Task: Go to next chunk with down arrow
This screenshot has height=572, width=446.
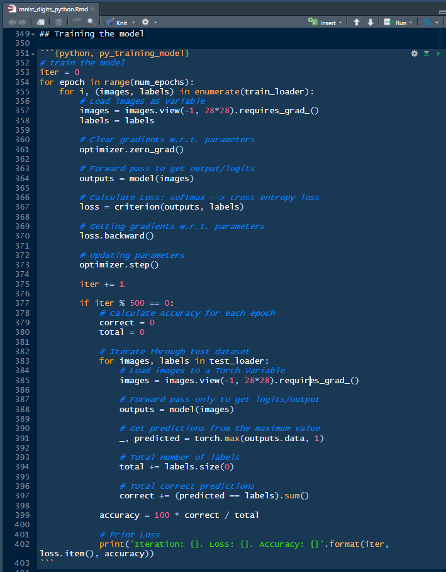Action: click(x=371, y=23)
